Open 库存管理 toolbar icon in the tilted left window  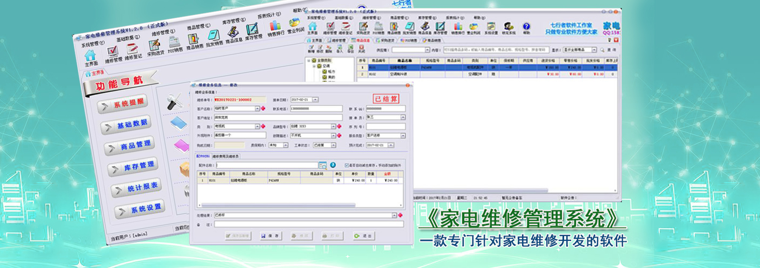(x=252, y=29)
